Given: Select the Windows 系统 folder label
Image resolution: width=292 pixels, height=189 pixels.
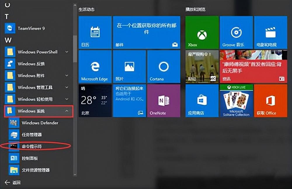Looking at the screenshot, I should [31, 111].
